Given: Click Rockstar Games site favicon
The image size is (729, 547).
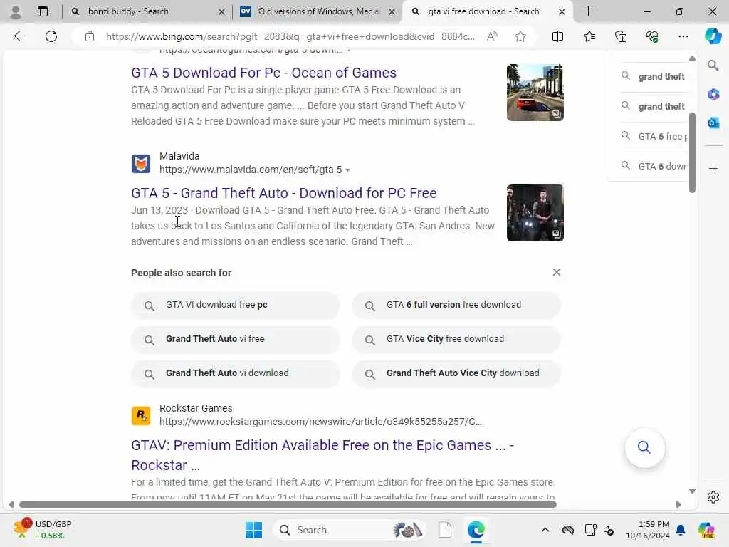Looking at the screenshot, I should [140, 415].
